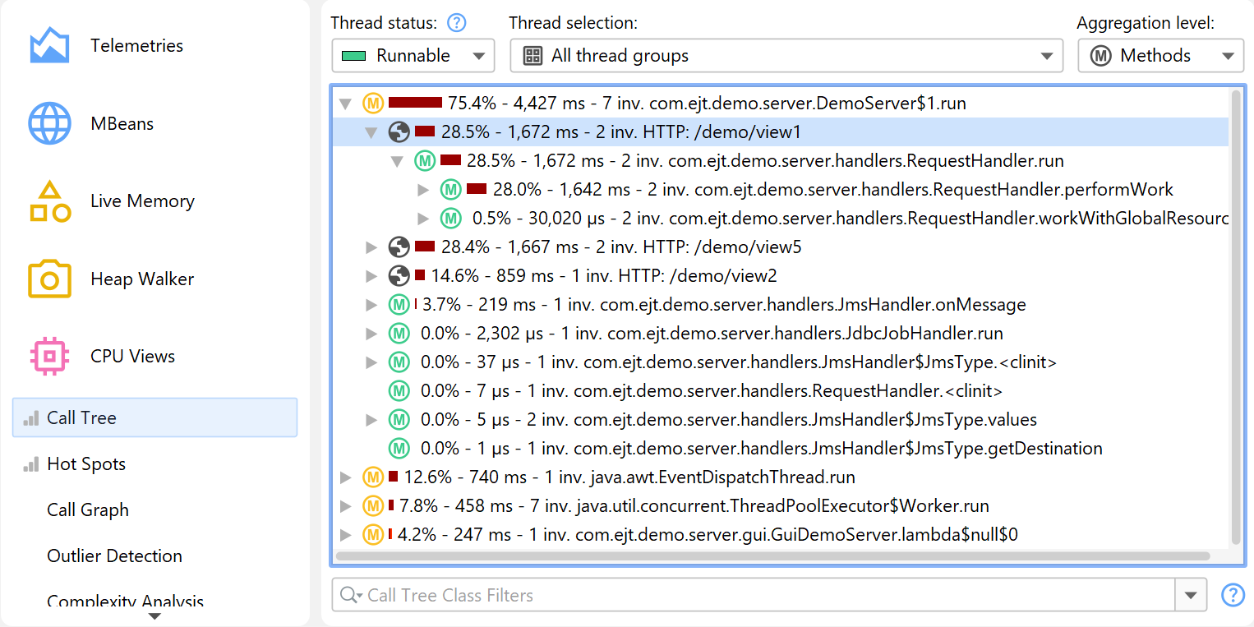
Task: Click the sidebar scroll-down arrow
Action: [x=154, y=616]
